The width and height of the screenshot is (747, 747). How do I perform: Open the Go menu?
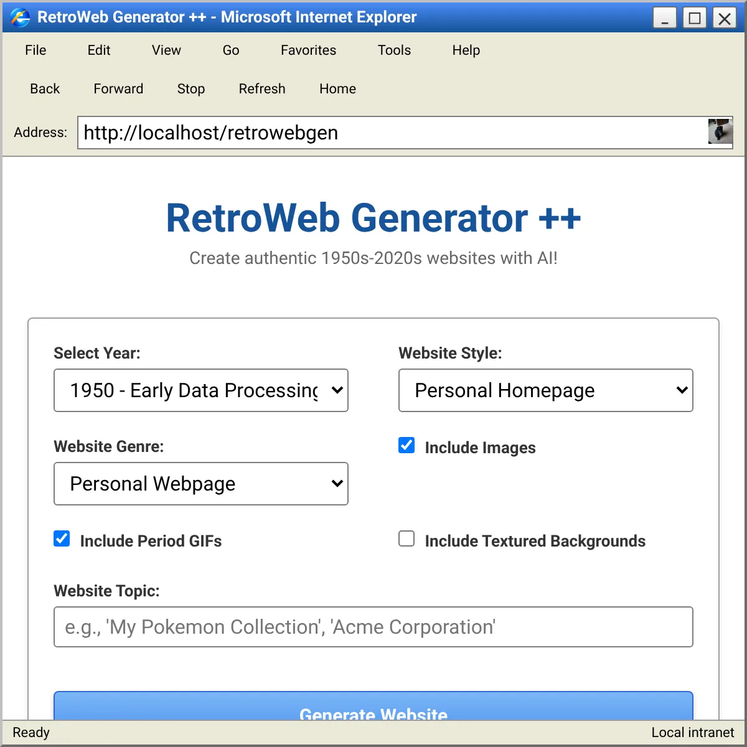[x=231, y=50]
